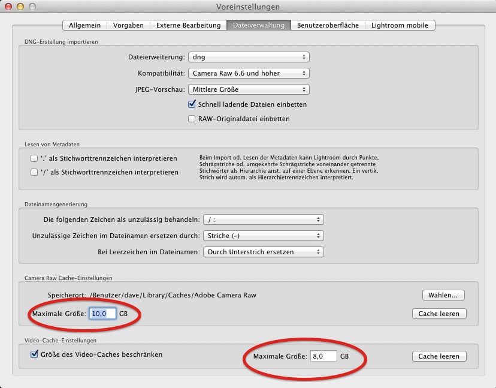496x388 pixels.
Task: Open the Bei Leerzeichen im Dateinamen dropdown
Action: [x=263, y=252]
